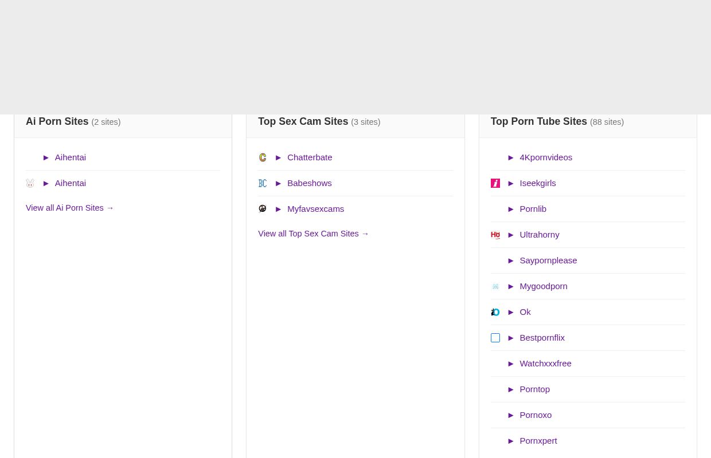Click the Ok site favicon
This screenshot has height=458, width=711.
495,312
